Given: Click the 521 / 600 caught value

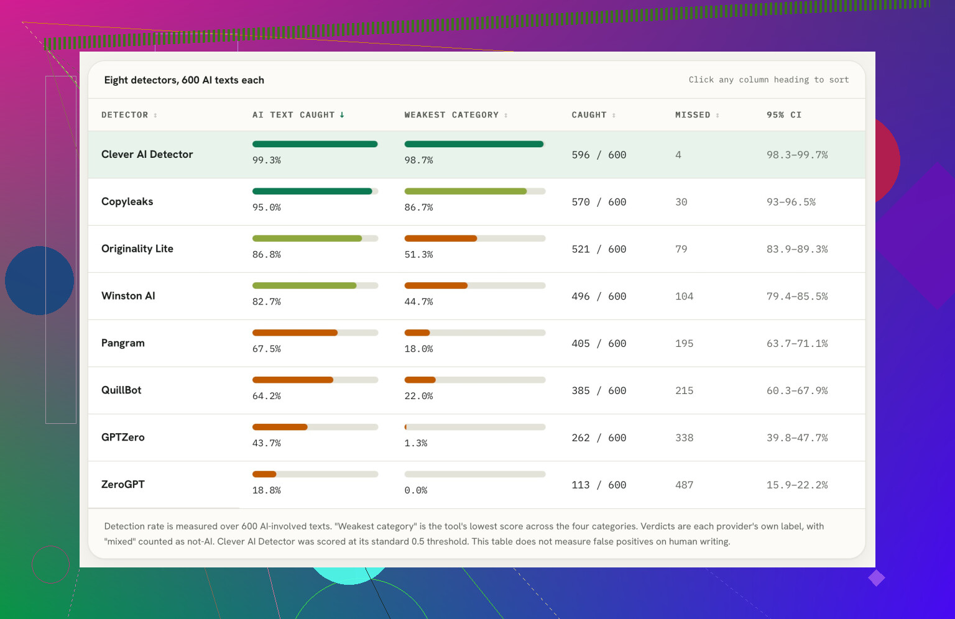Looking at the screenshot, I should [x=599, y=249].
